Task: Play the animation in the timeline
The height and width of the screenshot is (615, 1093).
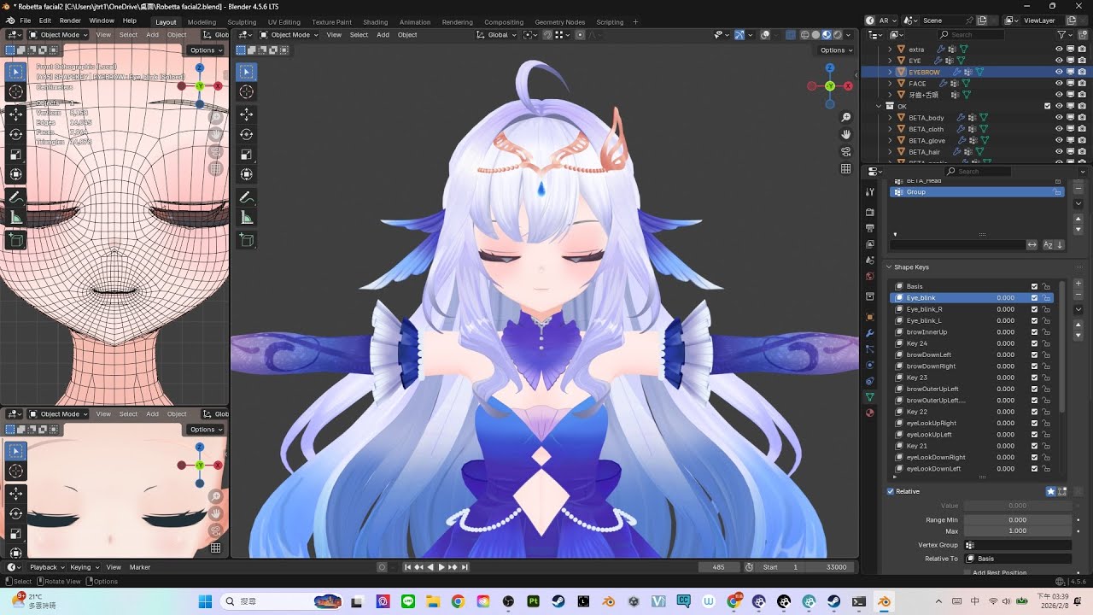Action: point(441,567)
